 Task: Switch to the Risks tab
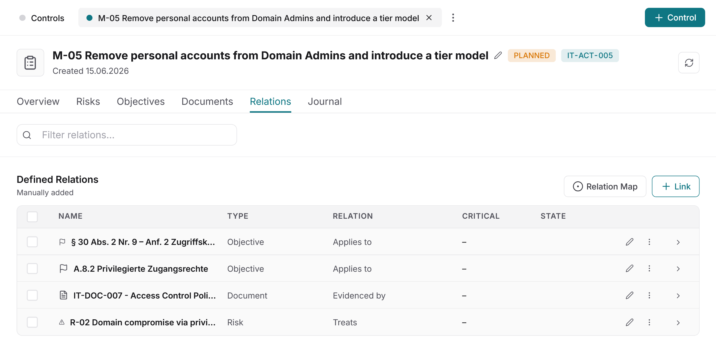coord(88,102)
